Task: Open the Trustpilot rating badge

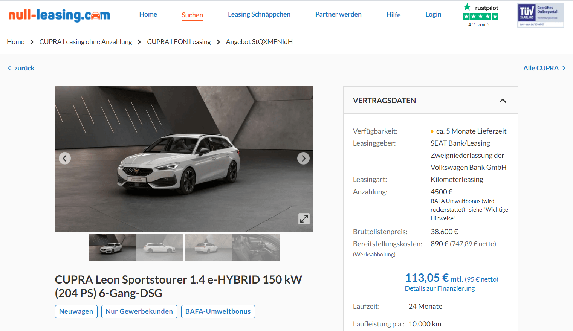Action: click(x=480, y=15)
